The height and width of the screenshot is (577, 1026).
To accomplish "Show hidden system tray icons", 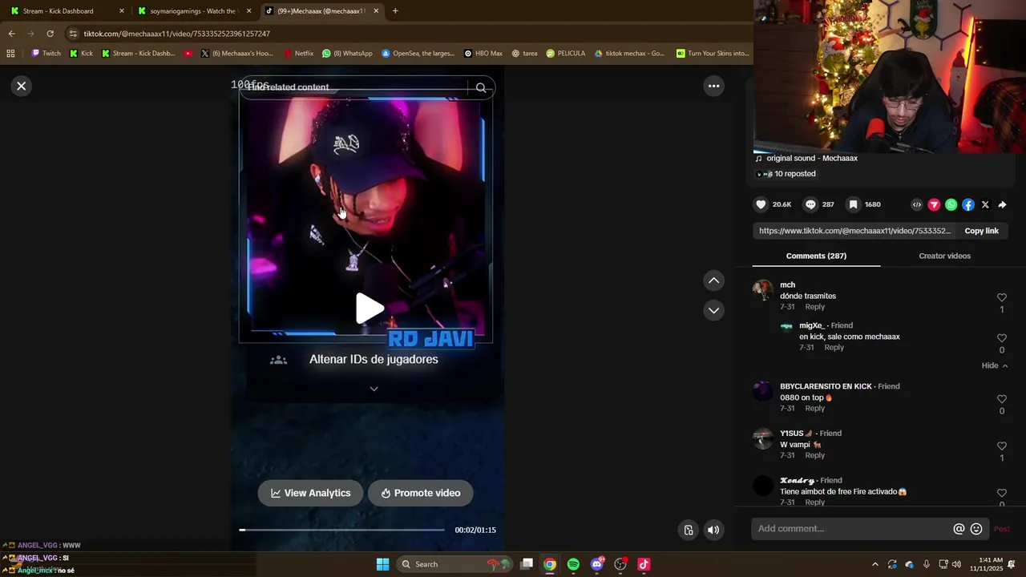I will pos(875,564).
